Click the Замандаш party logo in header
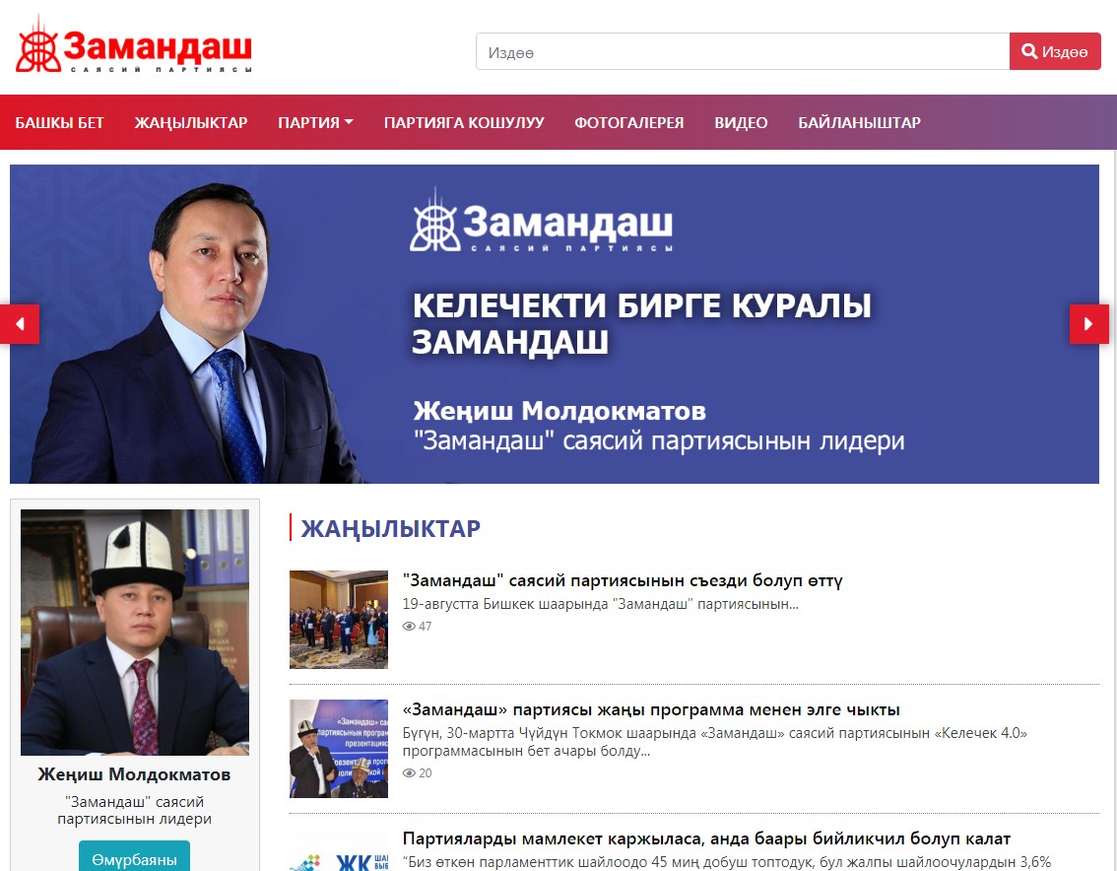This screenshot has width=1117, height=871. pyautogui.click(x=133, y=45)
